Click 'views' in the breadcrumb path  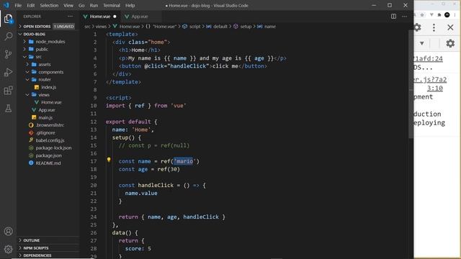pos(101,27)
